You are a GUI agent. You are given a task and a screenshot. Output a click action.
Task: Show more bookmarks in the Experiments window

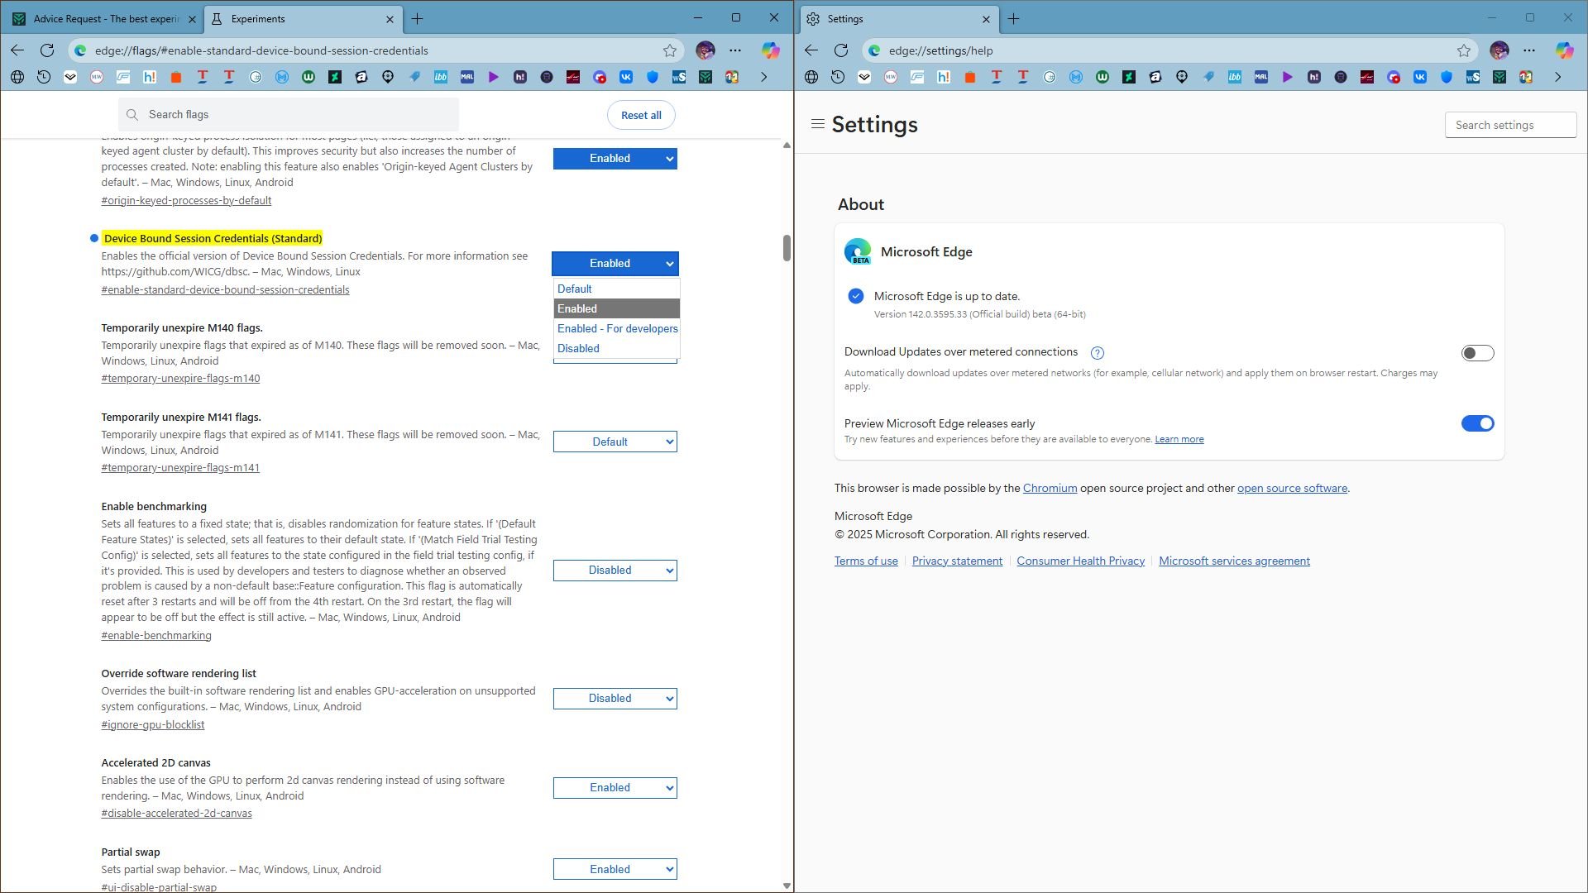763,77
